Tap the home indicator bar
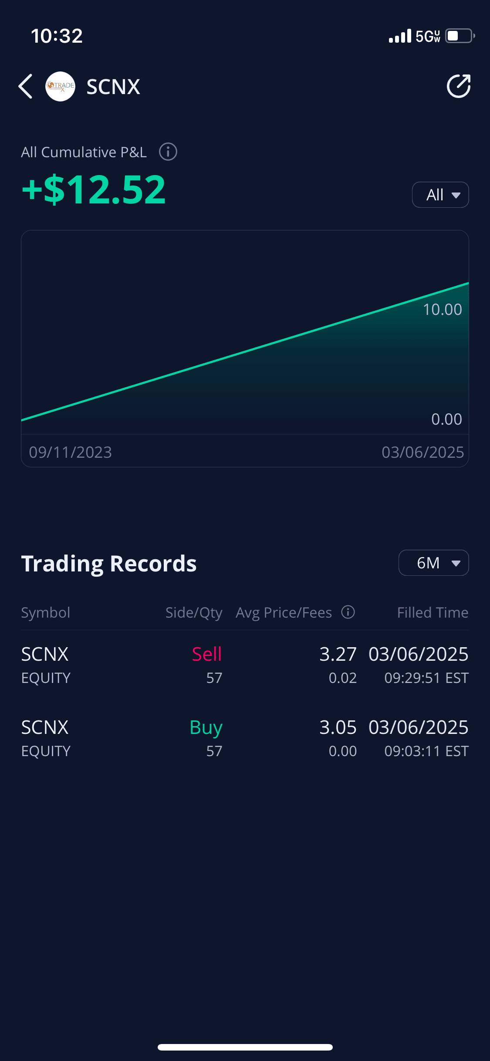 point(245,1047)
